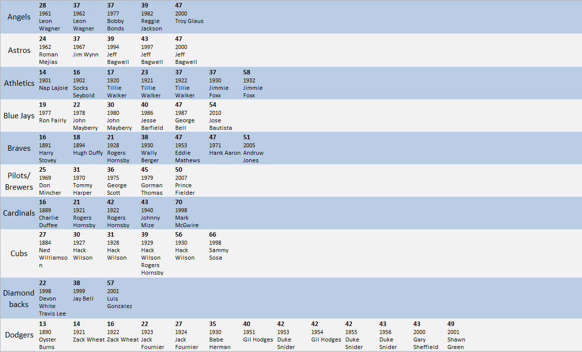Select the 2001 Luis Gonzalez cell
This screenshot has width=582, height=352.
click(120, 295)
